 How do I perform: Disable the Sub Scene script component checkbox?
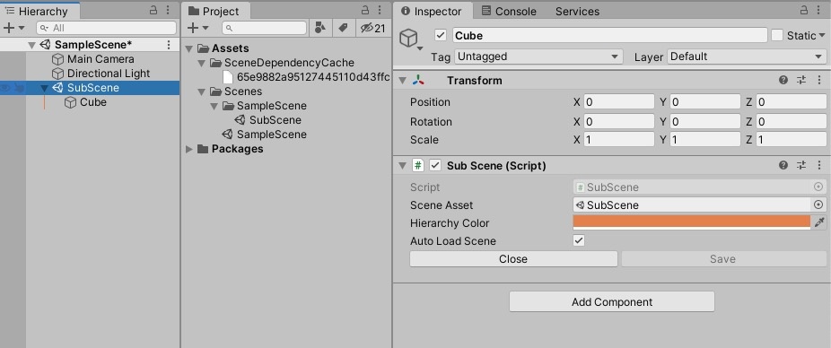(x=435, y=166)
